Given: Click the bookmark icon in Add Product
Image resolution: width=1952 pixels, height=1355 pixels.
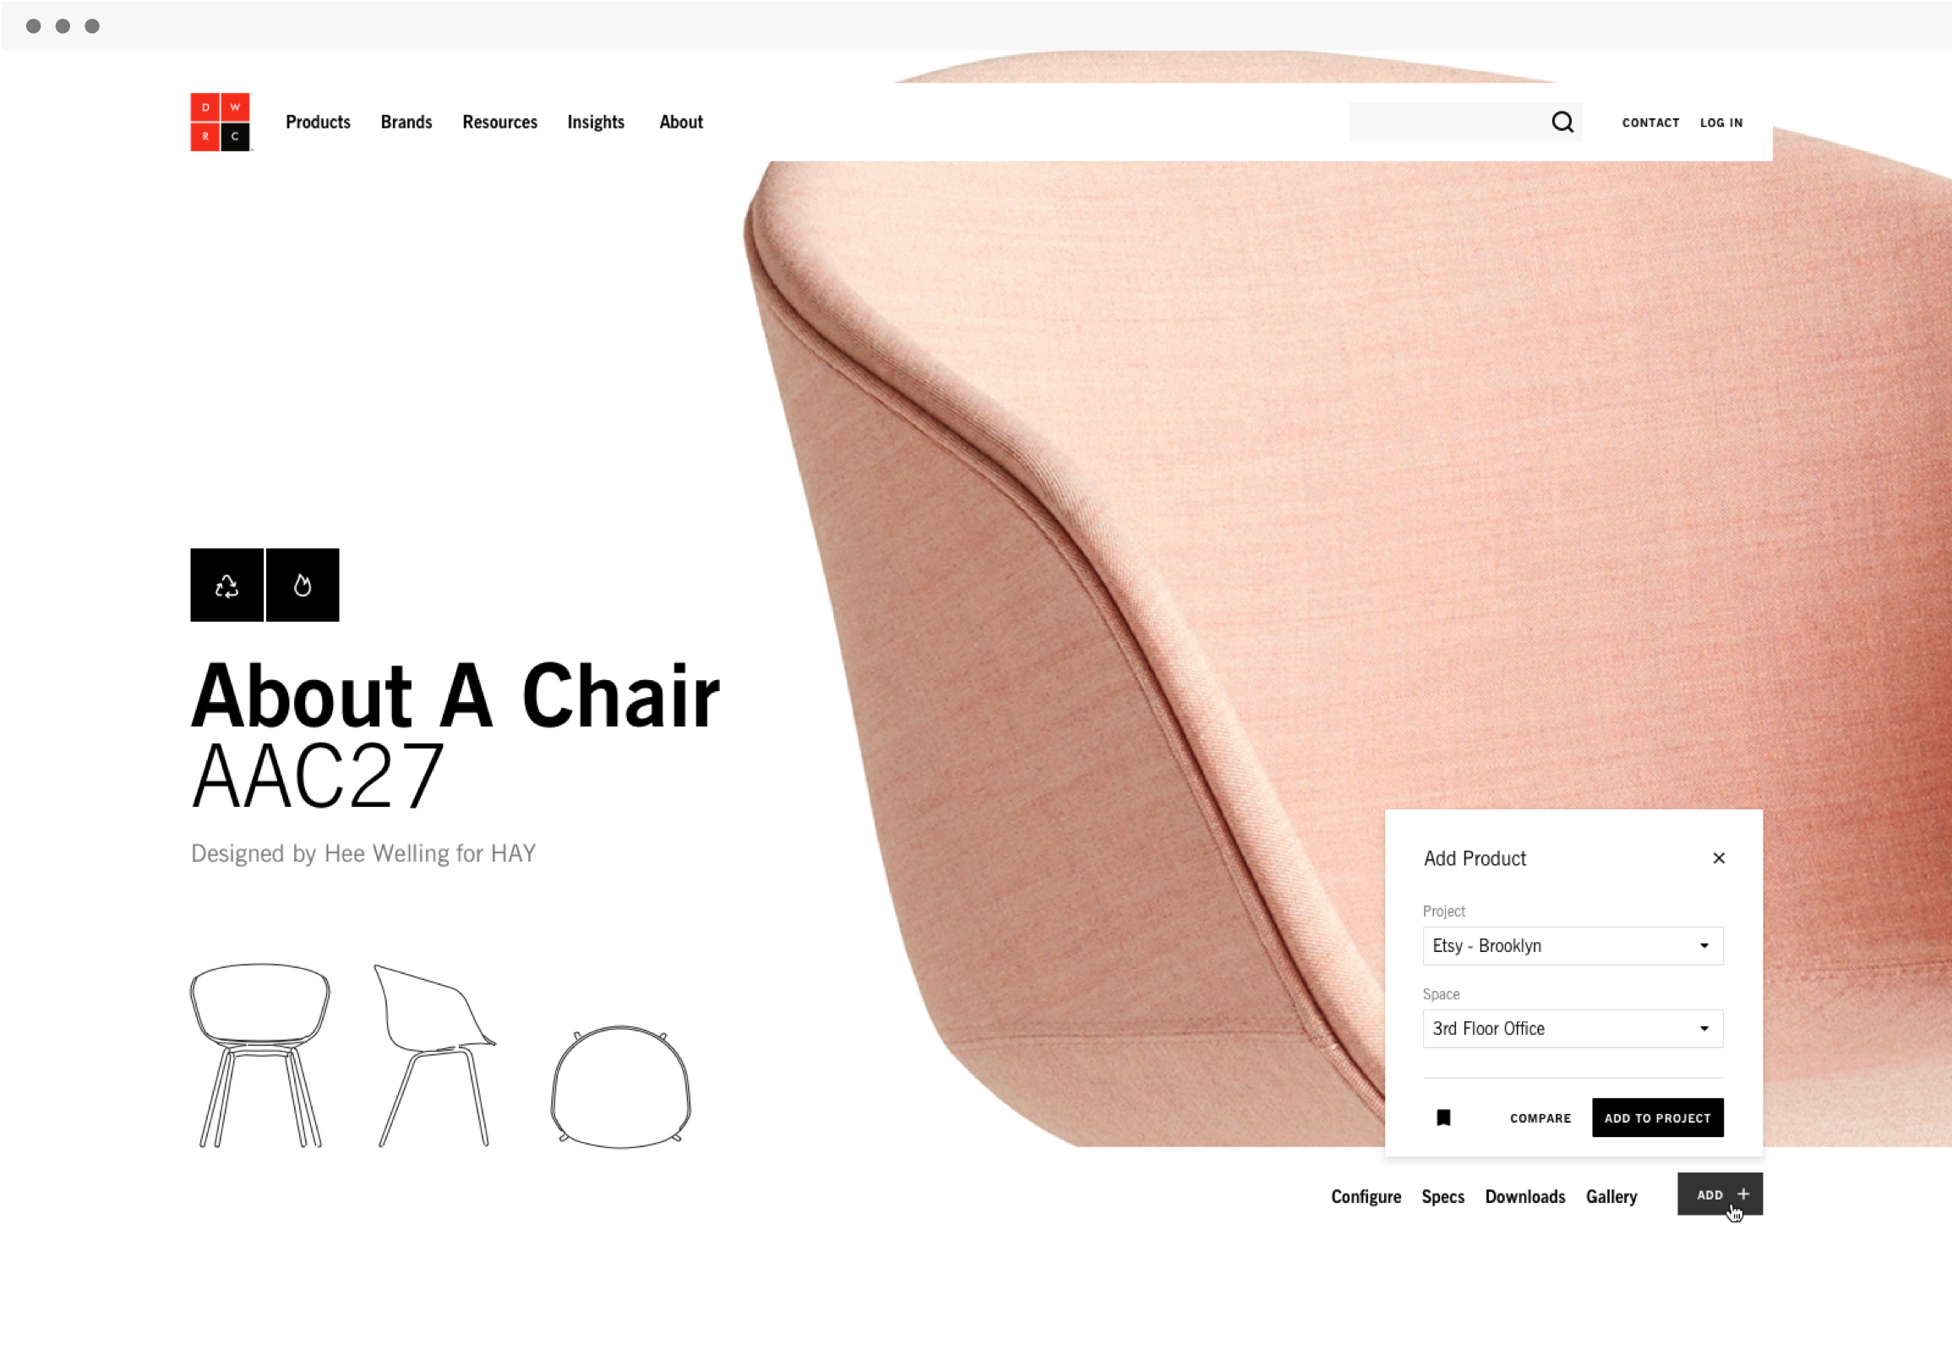Looking at the screenshot, I should (x=1443, y=1118).
